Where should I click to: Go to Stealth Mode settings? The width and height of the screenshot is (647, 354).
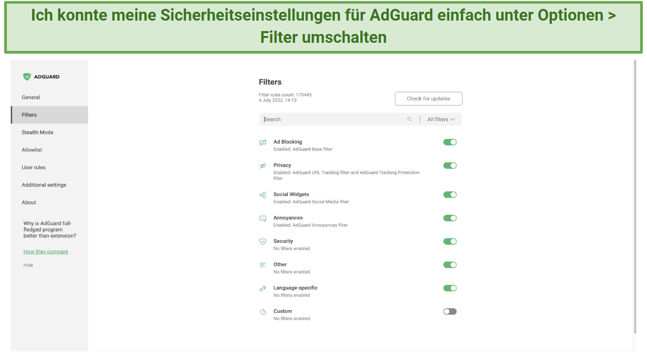49,132
